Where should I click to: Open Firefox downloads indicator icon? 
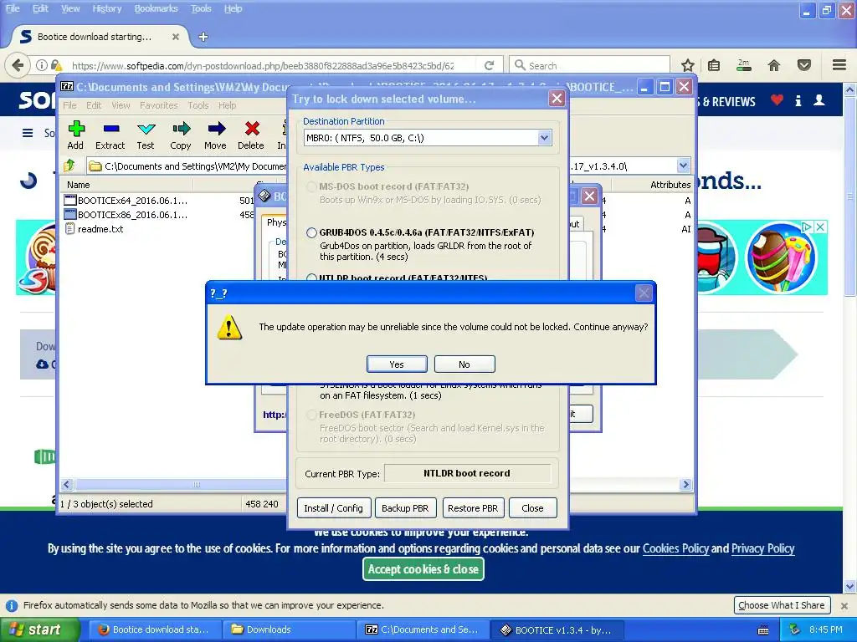(x=744, y=65)
